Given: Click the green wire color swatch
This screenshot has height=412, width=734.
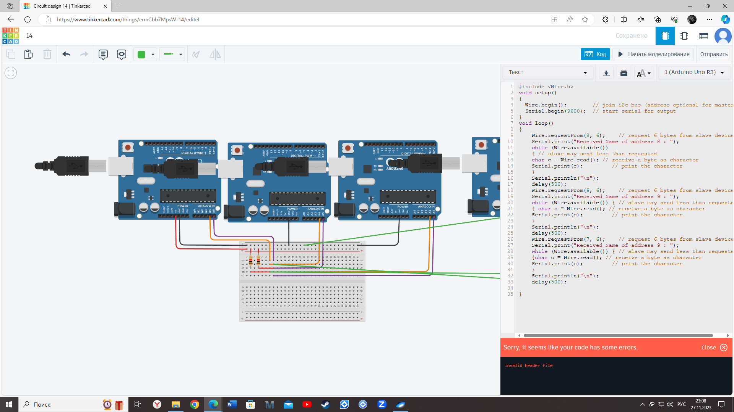Looking at the screenshot, I should click(x=141, y=54).
